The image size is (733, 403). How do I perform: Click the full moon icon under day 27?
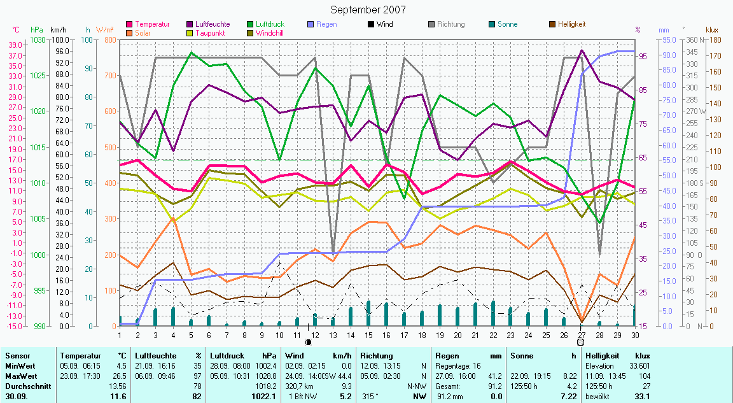(581, 342)
